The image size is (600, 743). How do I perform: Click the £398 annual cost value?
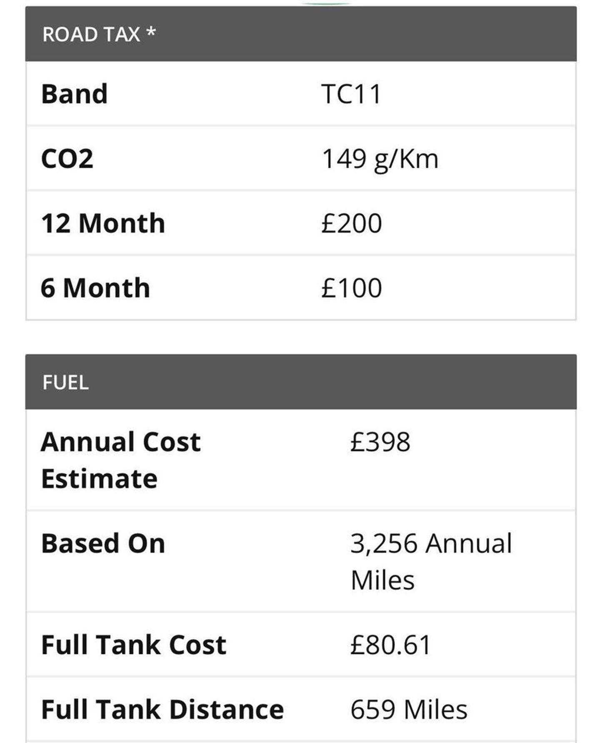[x=380, y=442]
